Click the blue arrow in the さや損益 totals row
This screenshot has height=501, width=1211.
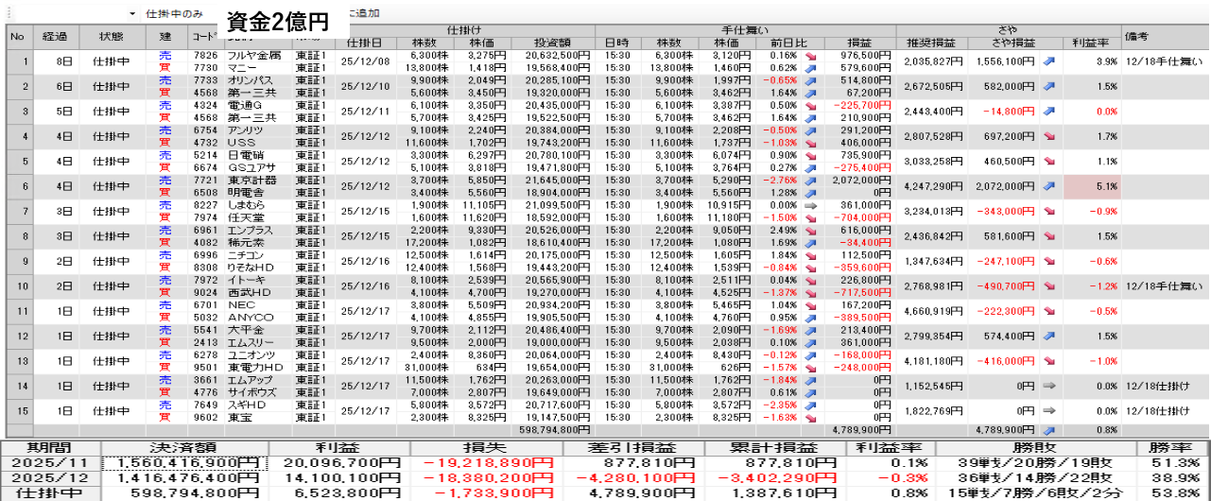point(1048,428)
